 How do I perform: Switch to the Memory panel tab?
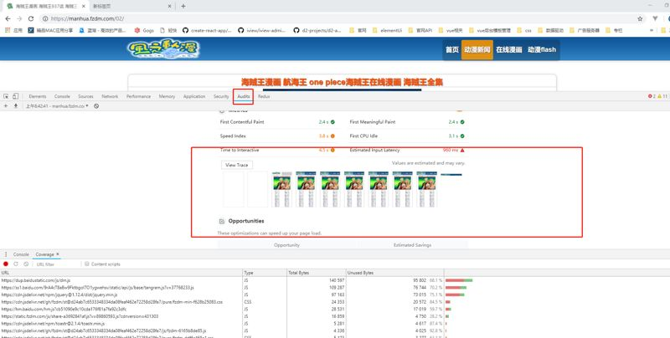click(x=167, y=96)
